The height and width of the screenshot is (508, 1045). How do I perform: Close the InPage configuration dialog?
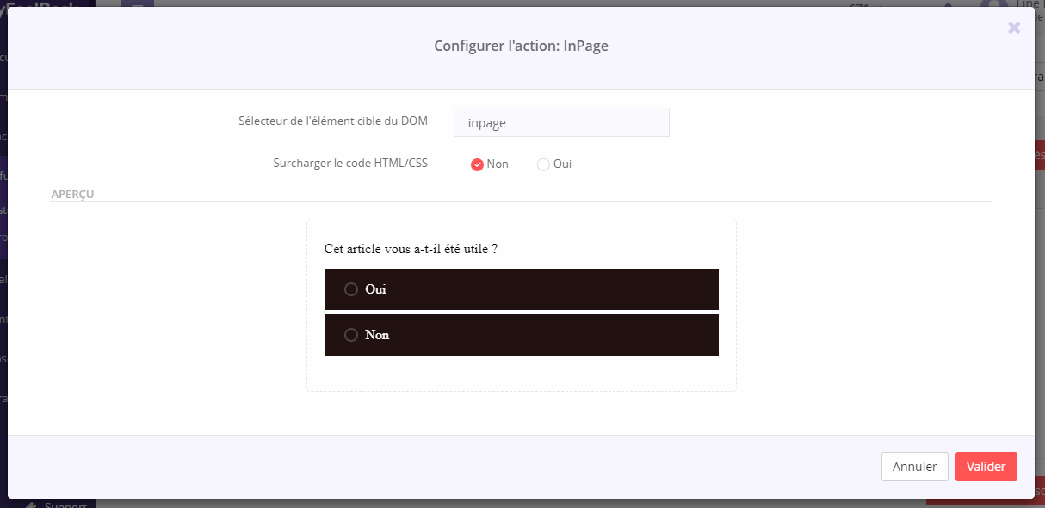click(x=1014, y=28)
